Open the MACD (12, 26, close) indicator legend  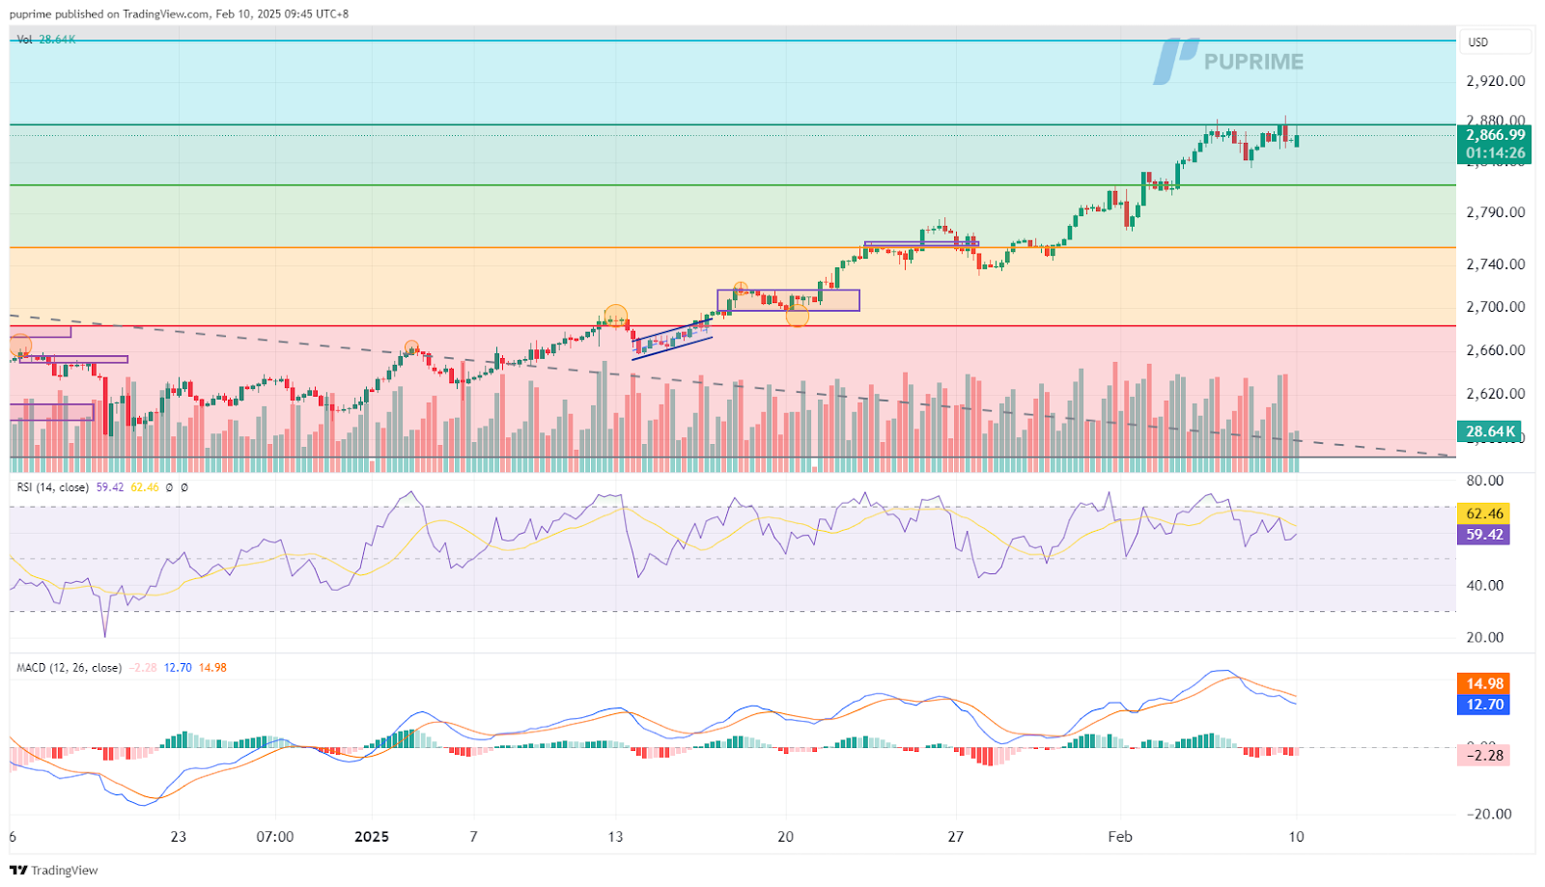[x=70, y=667]
